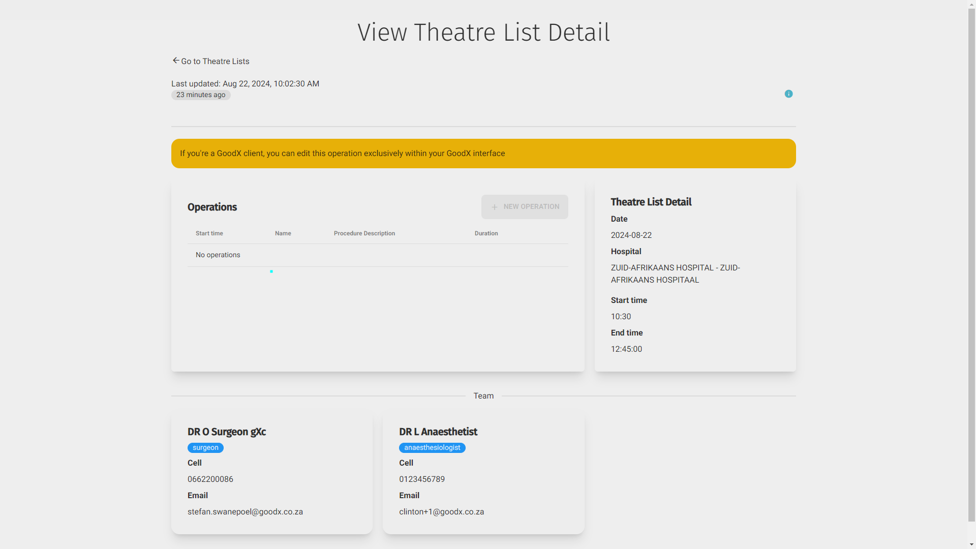Click the ZUID-AFRIKAANS HOSPITAL name text
976x549 pixels.
click(676, 274)
